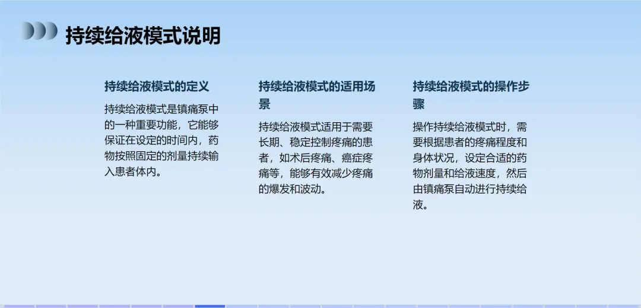Image resolution: width=641 pixels, height=308 pixels.
Task: Click the paragraph beginning 持续给液模式适用于需要
Action: point(316,158)
